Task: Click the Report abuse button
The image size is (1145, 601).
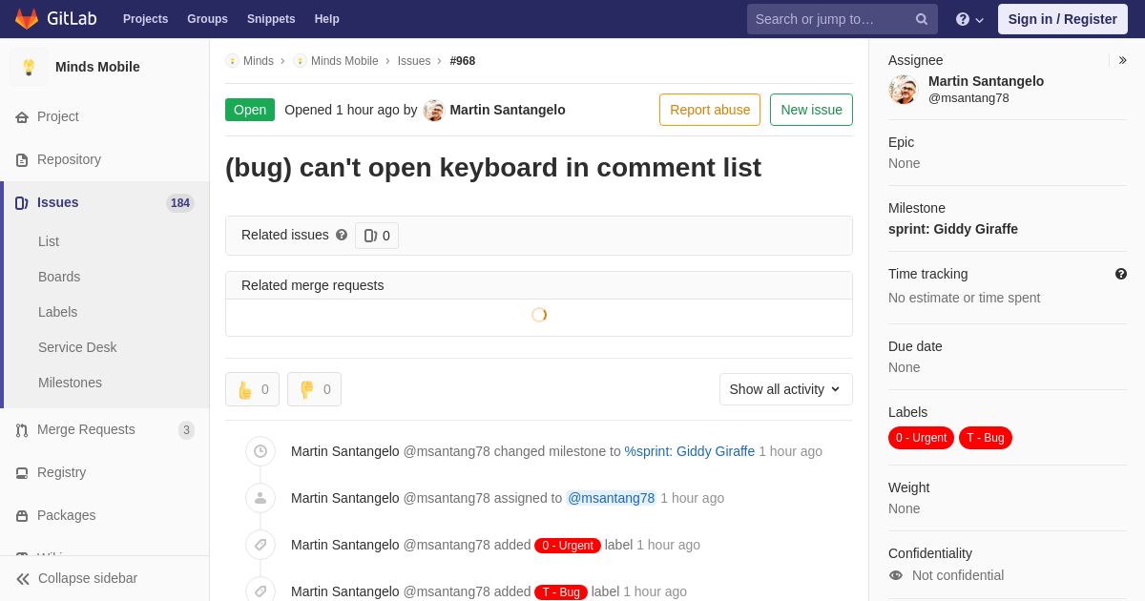Action: pos(710,110)
